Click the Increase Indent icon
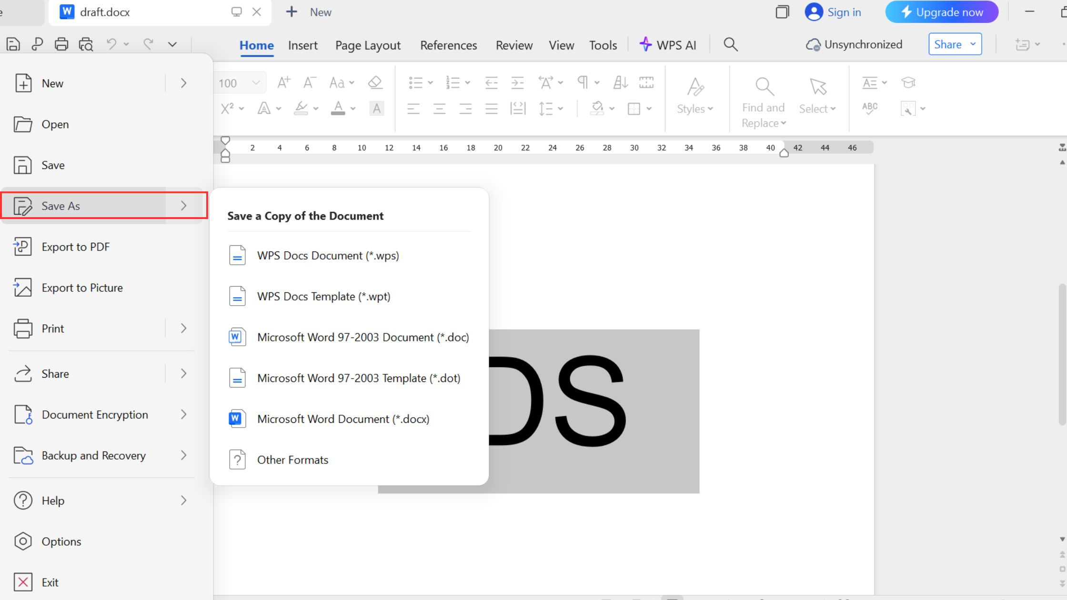Viewport: 1067px width, 600px height. (517, 82)
